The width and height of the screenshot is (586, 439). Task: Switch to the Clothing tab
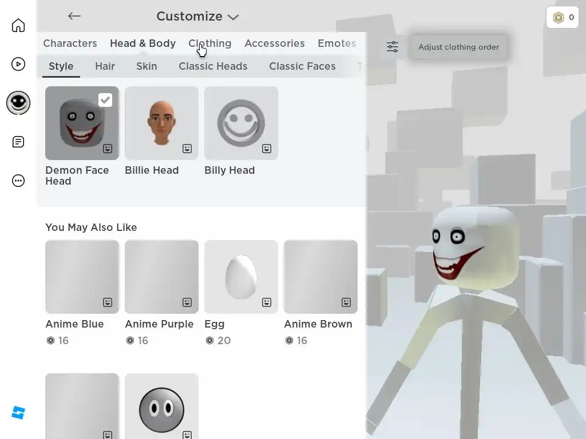pos(209,43)
